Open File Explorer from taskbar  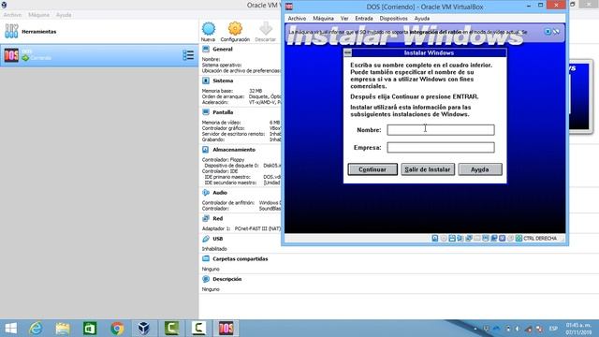click(x=63, y=329)
